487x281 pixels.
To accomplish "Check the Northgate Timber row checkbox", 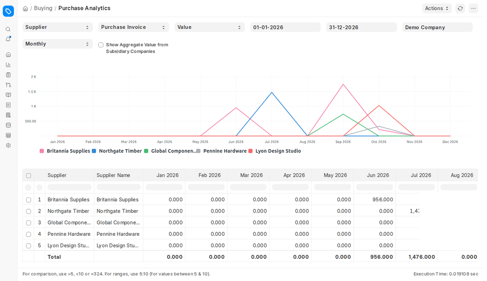I will (29, 211).
